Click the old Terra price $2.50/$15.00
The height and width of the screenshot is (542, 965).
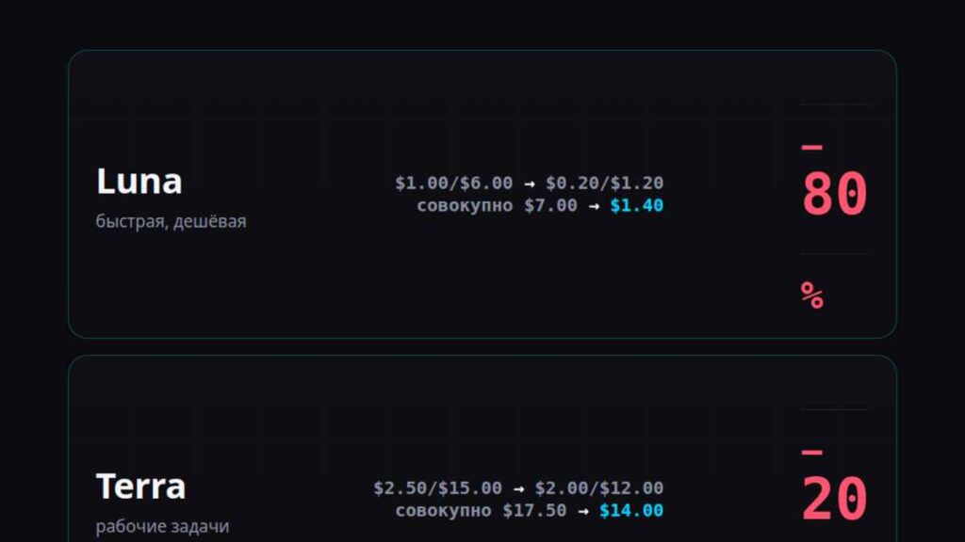click(437, 488)
